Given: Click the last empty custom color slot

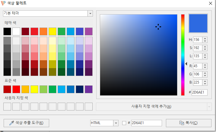Looking at the screenshot, I should [89, 107].
